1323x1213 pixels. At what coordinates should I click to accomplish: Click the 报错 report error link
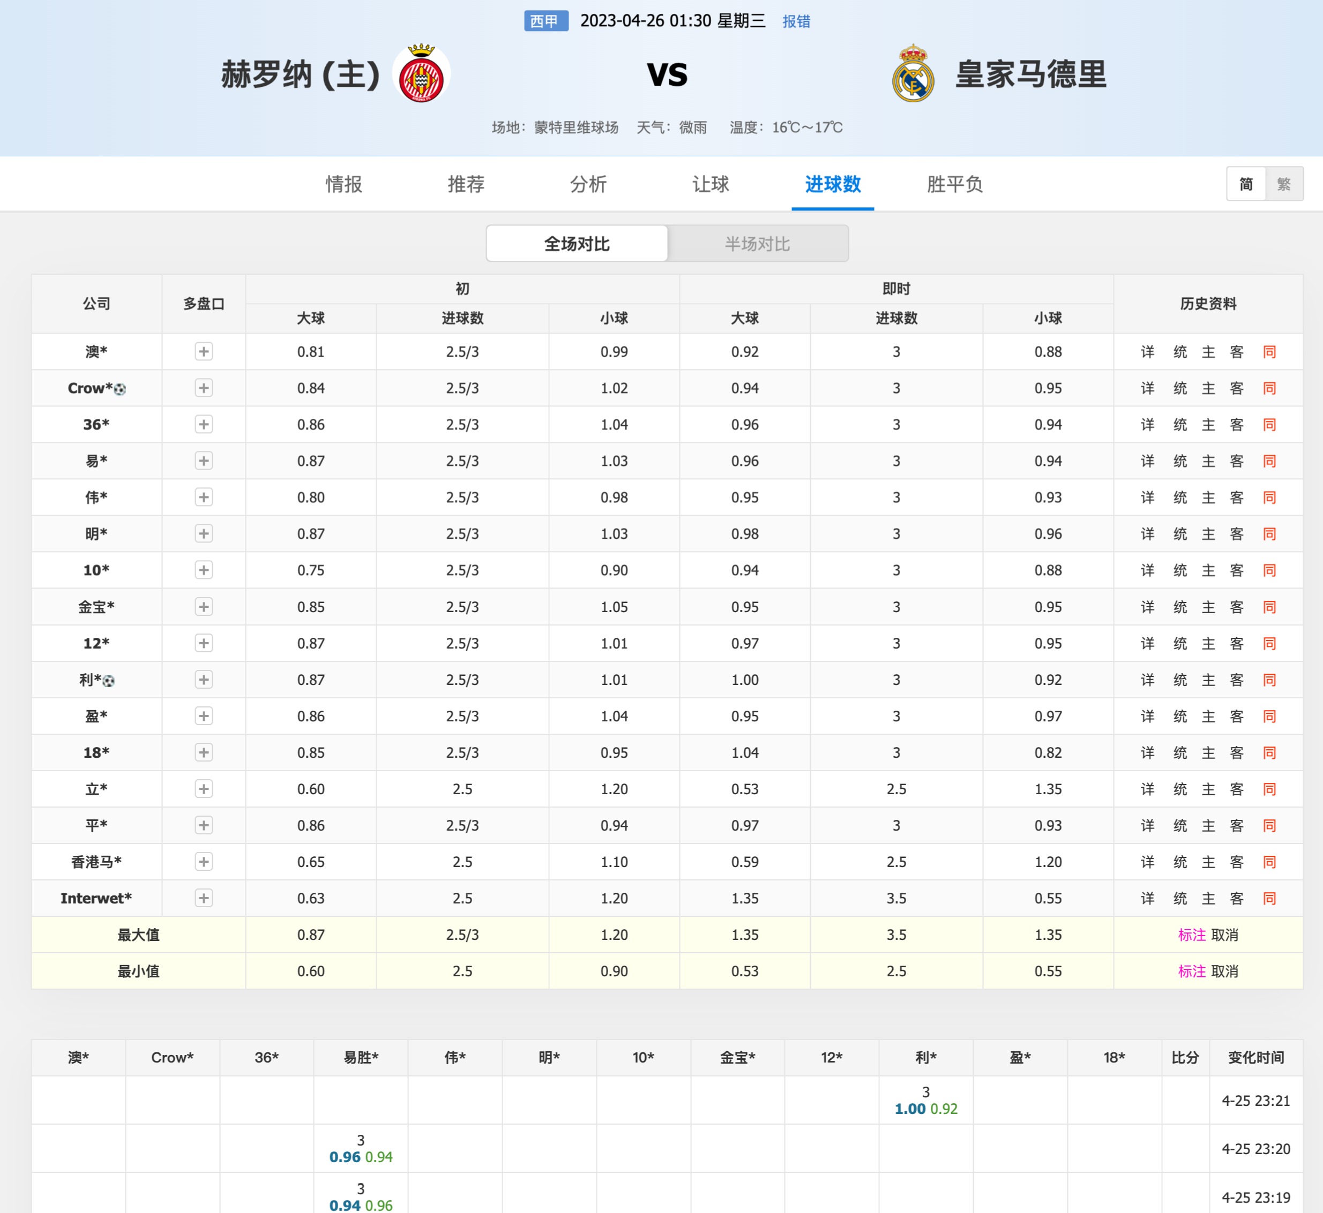[x=796, y=21]
